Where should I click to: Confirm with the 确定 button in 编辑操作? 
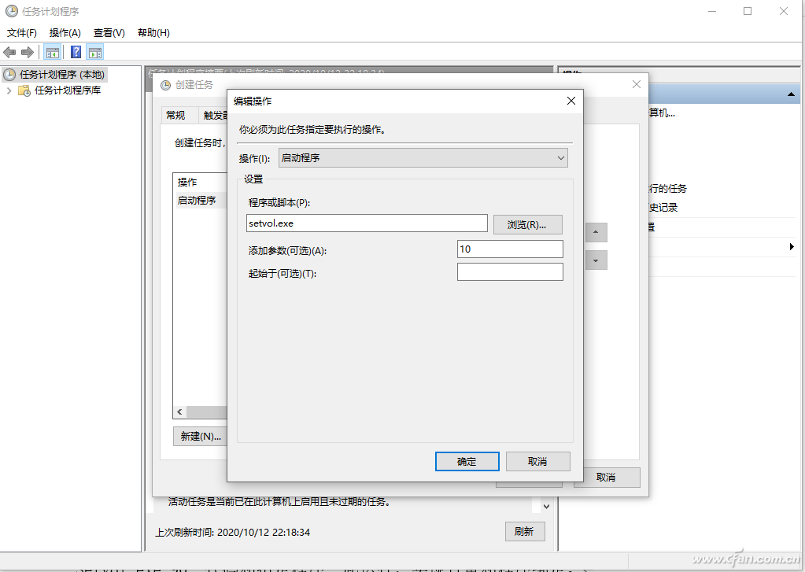coord(467,462)
